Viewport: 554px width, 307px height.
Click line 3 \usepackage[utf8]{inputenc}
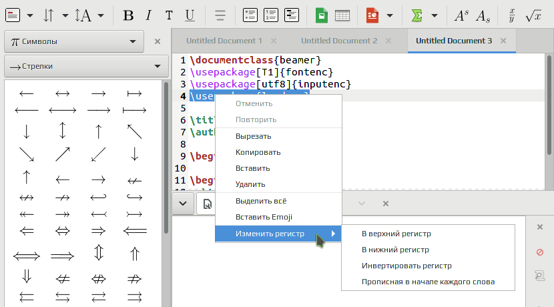point(270,84)
